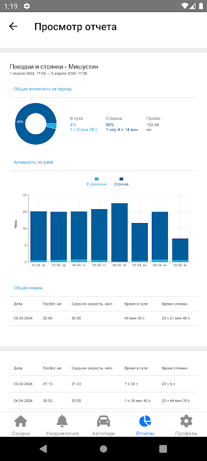Open the Автопарк car icon
Screen dimensions: 207x461
[x=103, y=422]
